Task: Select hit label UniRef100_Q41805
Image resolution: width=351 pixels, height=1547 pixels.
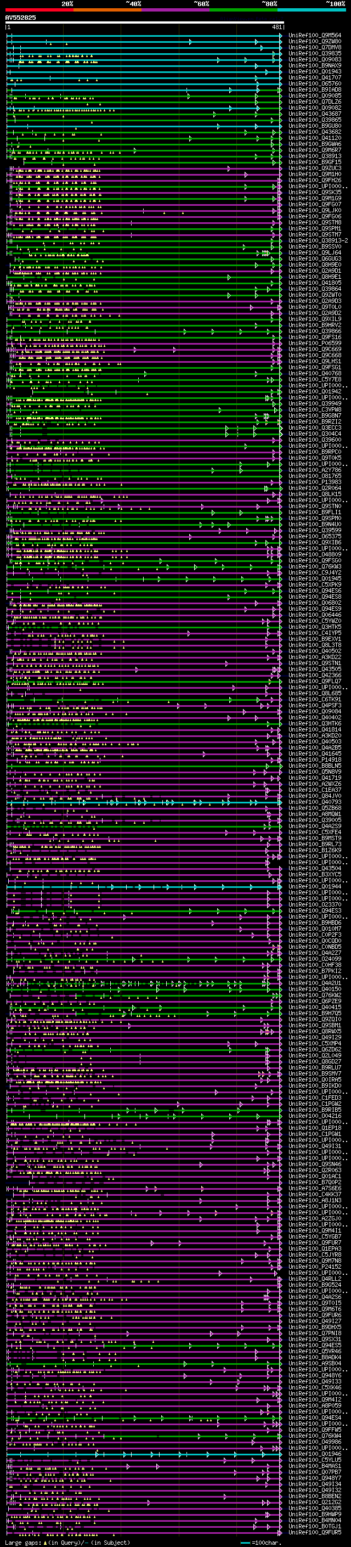Action: tap(314, 283)
